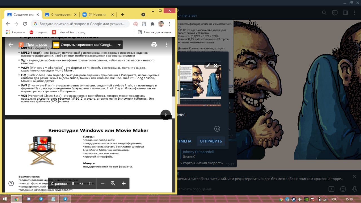Open the viewer's three-dot more options
361x203 pixels.
tap(167, 45)
